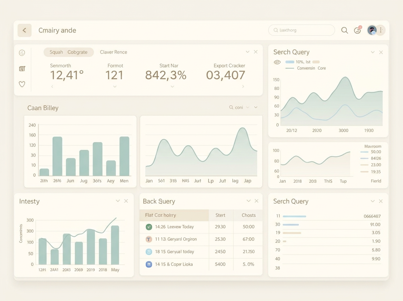Click Senmorth value 12,41°
This screenshot has height=301, width=403.
pyautogui.click(x=67, y=75)
